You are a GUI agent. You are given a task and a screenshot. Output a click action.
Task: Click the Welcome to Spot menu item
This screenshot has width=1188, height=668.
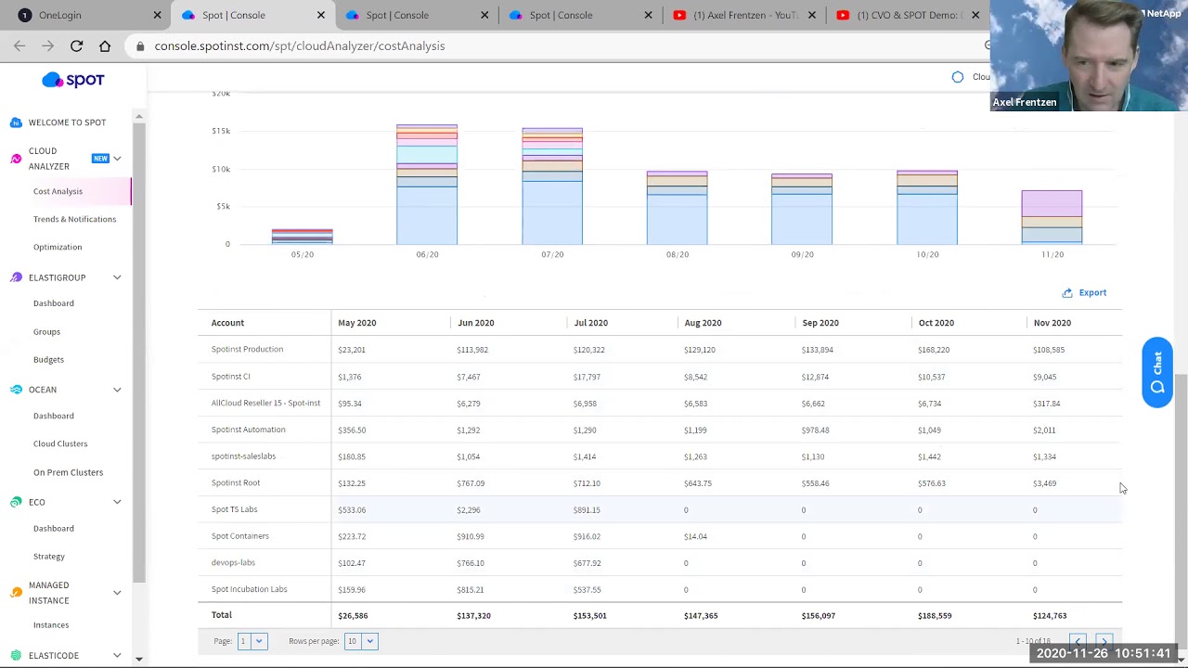[67, 122]
